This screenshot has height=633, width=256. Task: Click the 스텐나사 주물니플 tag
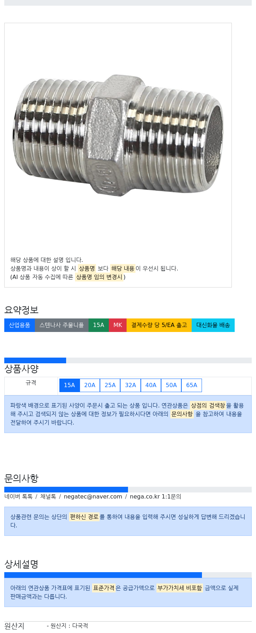(62, 325)
